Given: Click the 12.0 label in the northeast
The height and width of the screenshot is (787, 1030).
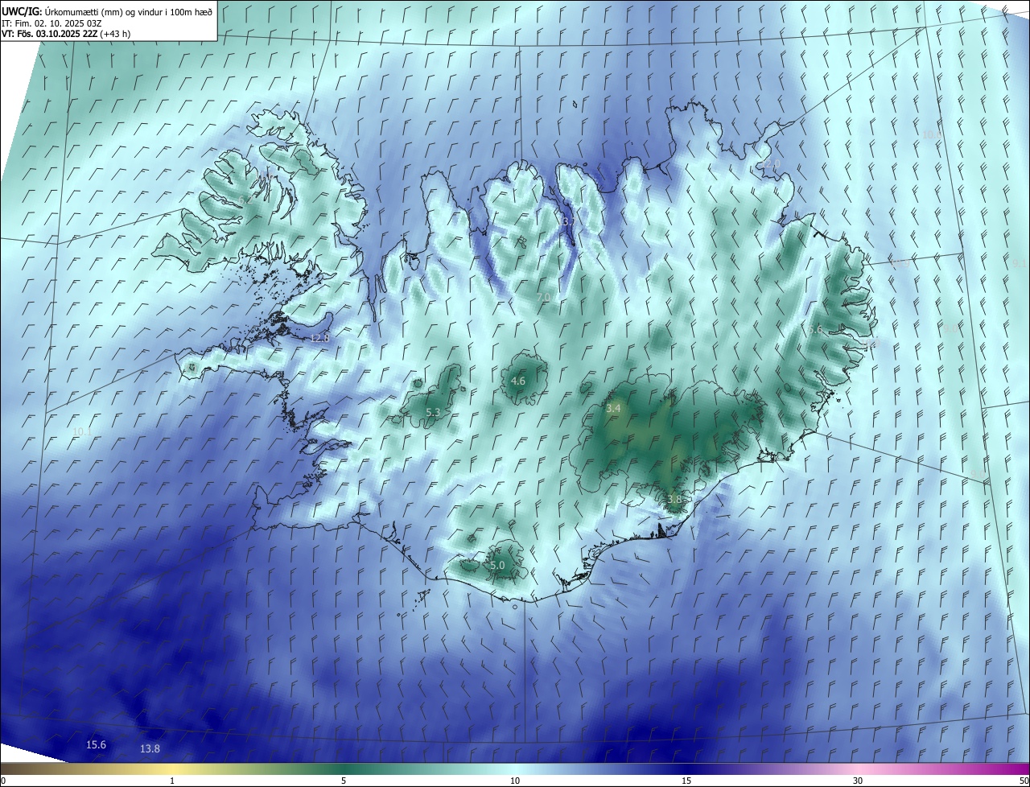Looking at the screenshot, I should tap(771, 163).
